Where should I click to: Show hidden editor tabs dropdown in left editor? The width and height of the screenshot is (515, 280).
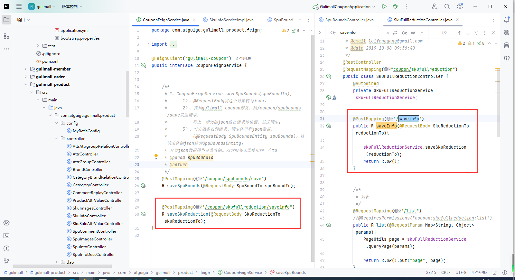coord(300,20)
